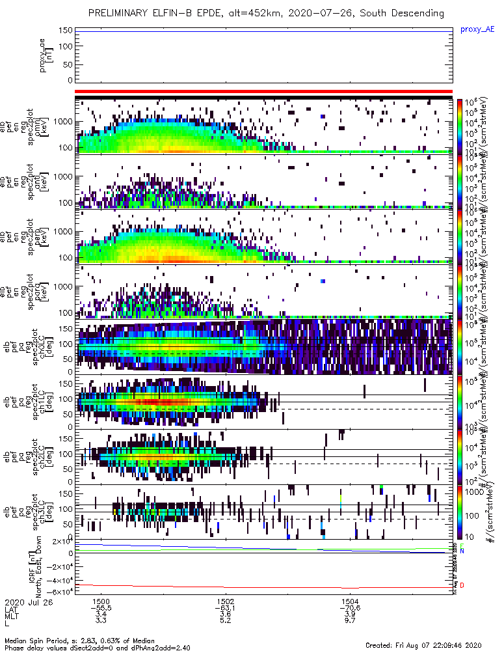Click the ch2LC panel color bar

[460, 457]
